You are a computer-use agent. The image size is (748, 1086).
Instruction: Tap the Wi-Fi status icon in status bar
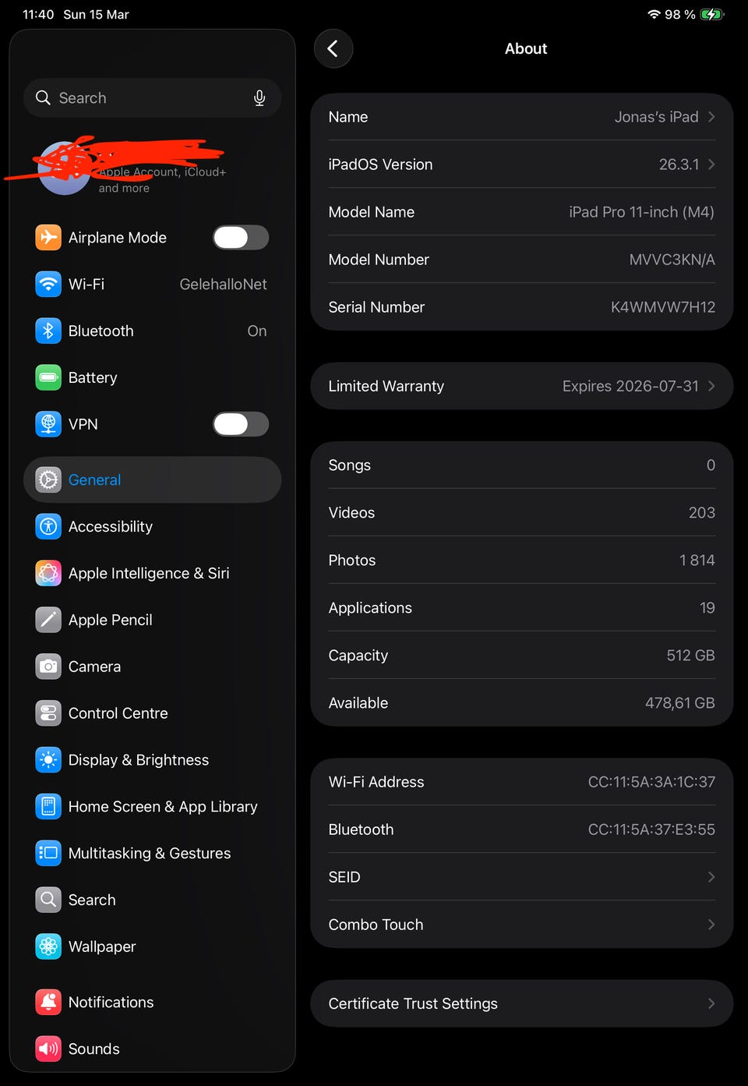pyautogui.click(x=654, y=14)
